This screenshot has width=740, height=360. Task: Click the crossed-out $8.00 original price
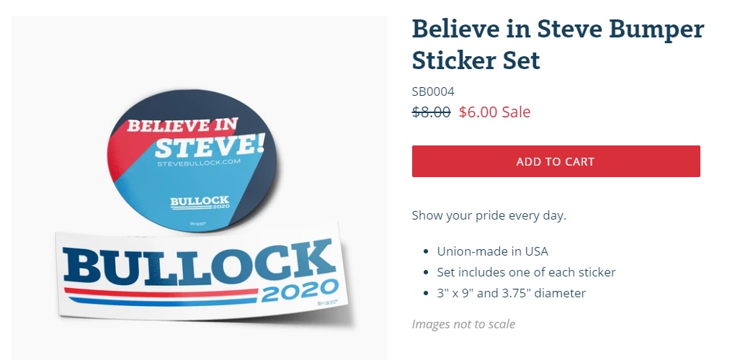coord(432,112)
